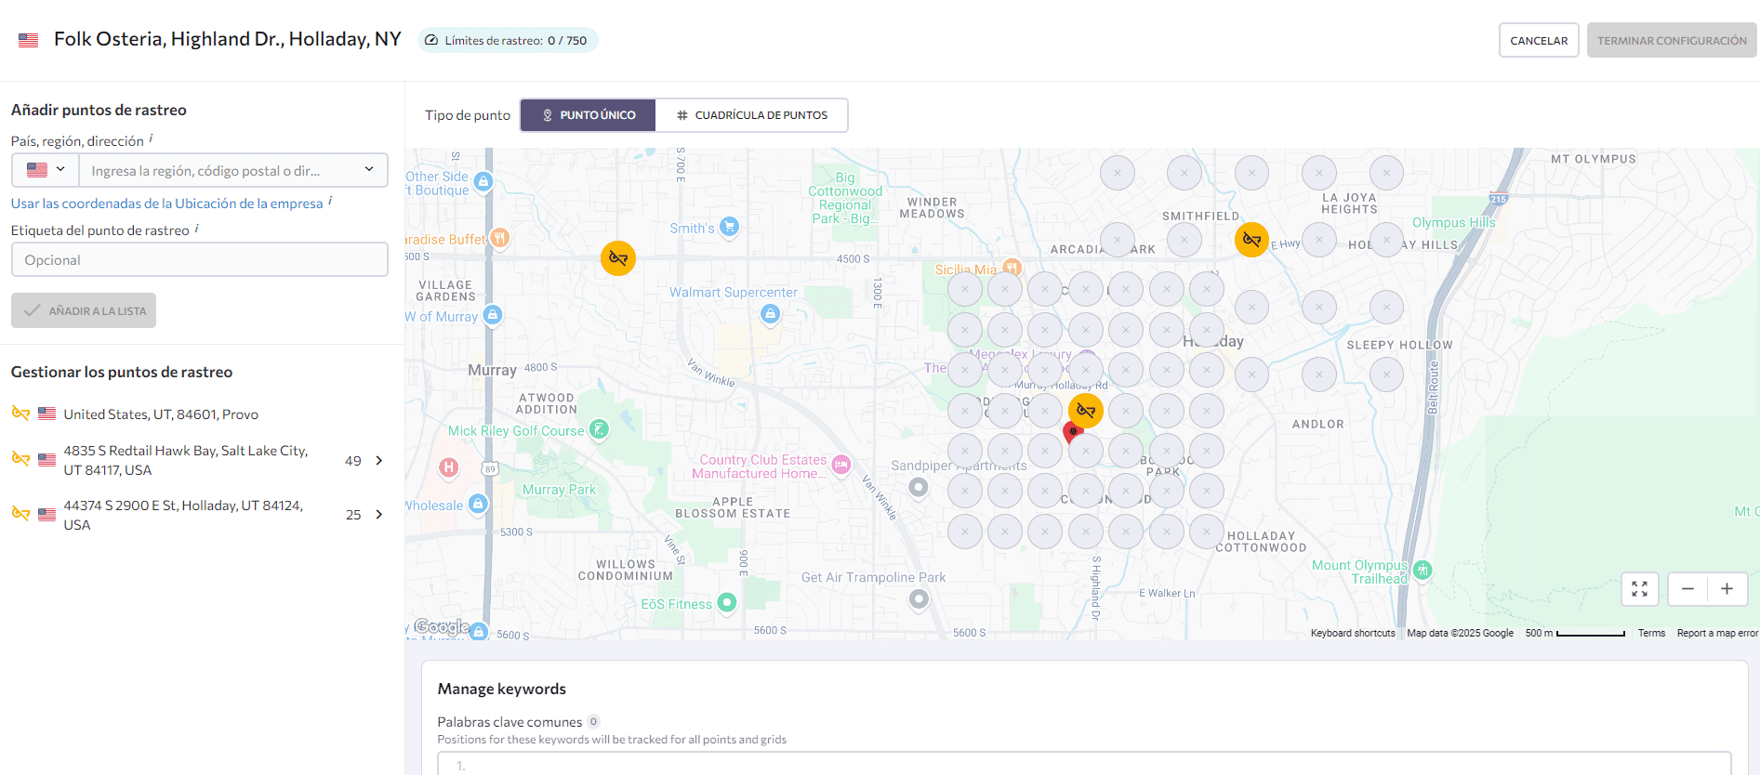Click the red business location pin
Screen dimensions: 1760x775
[1073, 433]
